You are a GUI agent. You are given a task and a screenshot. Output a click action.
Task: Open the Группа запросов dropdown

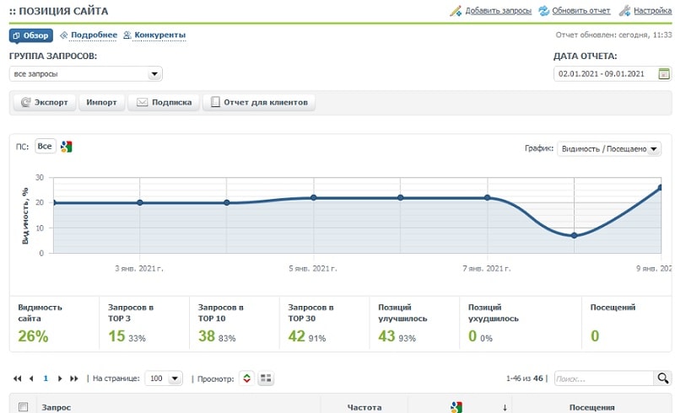(x=85, y=74)
